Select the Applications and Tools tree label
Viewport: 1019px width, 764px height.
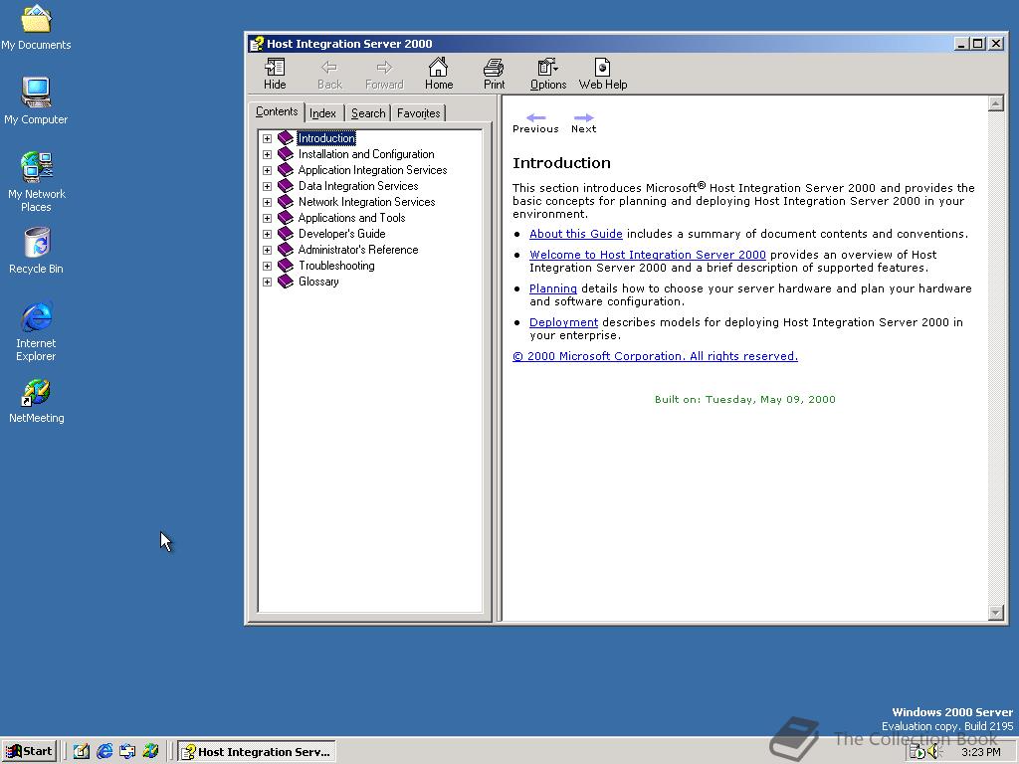351,218
